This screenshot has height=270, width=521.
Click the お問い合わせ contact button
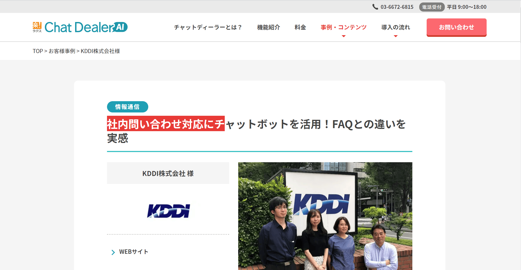click(456, 27)
